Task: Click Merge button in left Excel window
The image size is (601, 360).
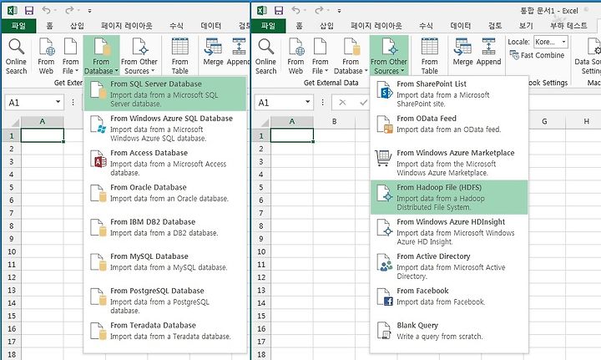Action: tap(213, 53)
